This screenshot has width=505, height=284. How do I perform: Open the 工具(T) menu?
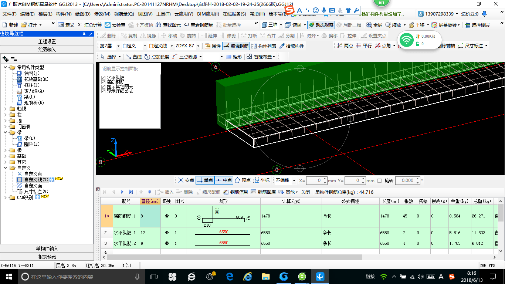[163, 14]
